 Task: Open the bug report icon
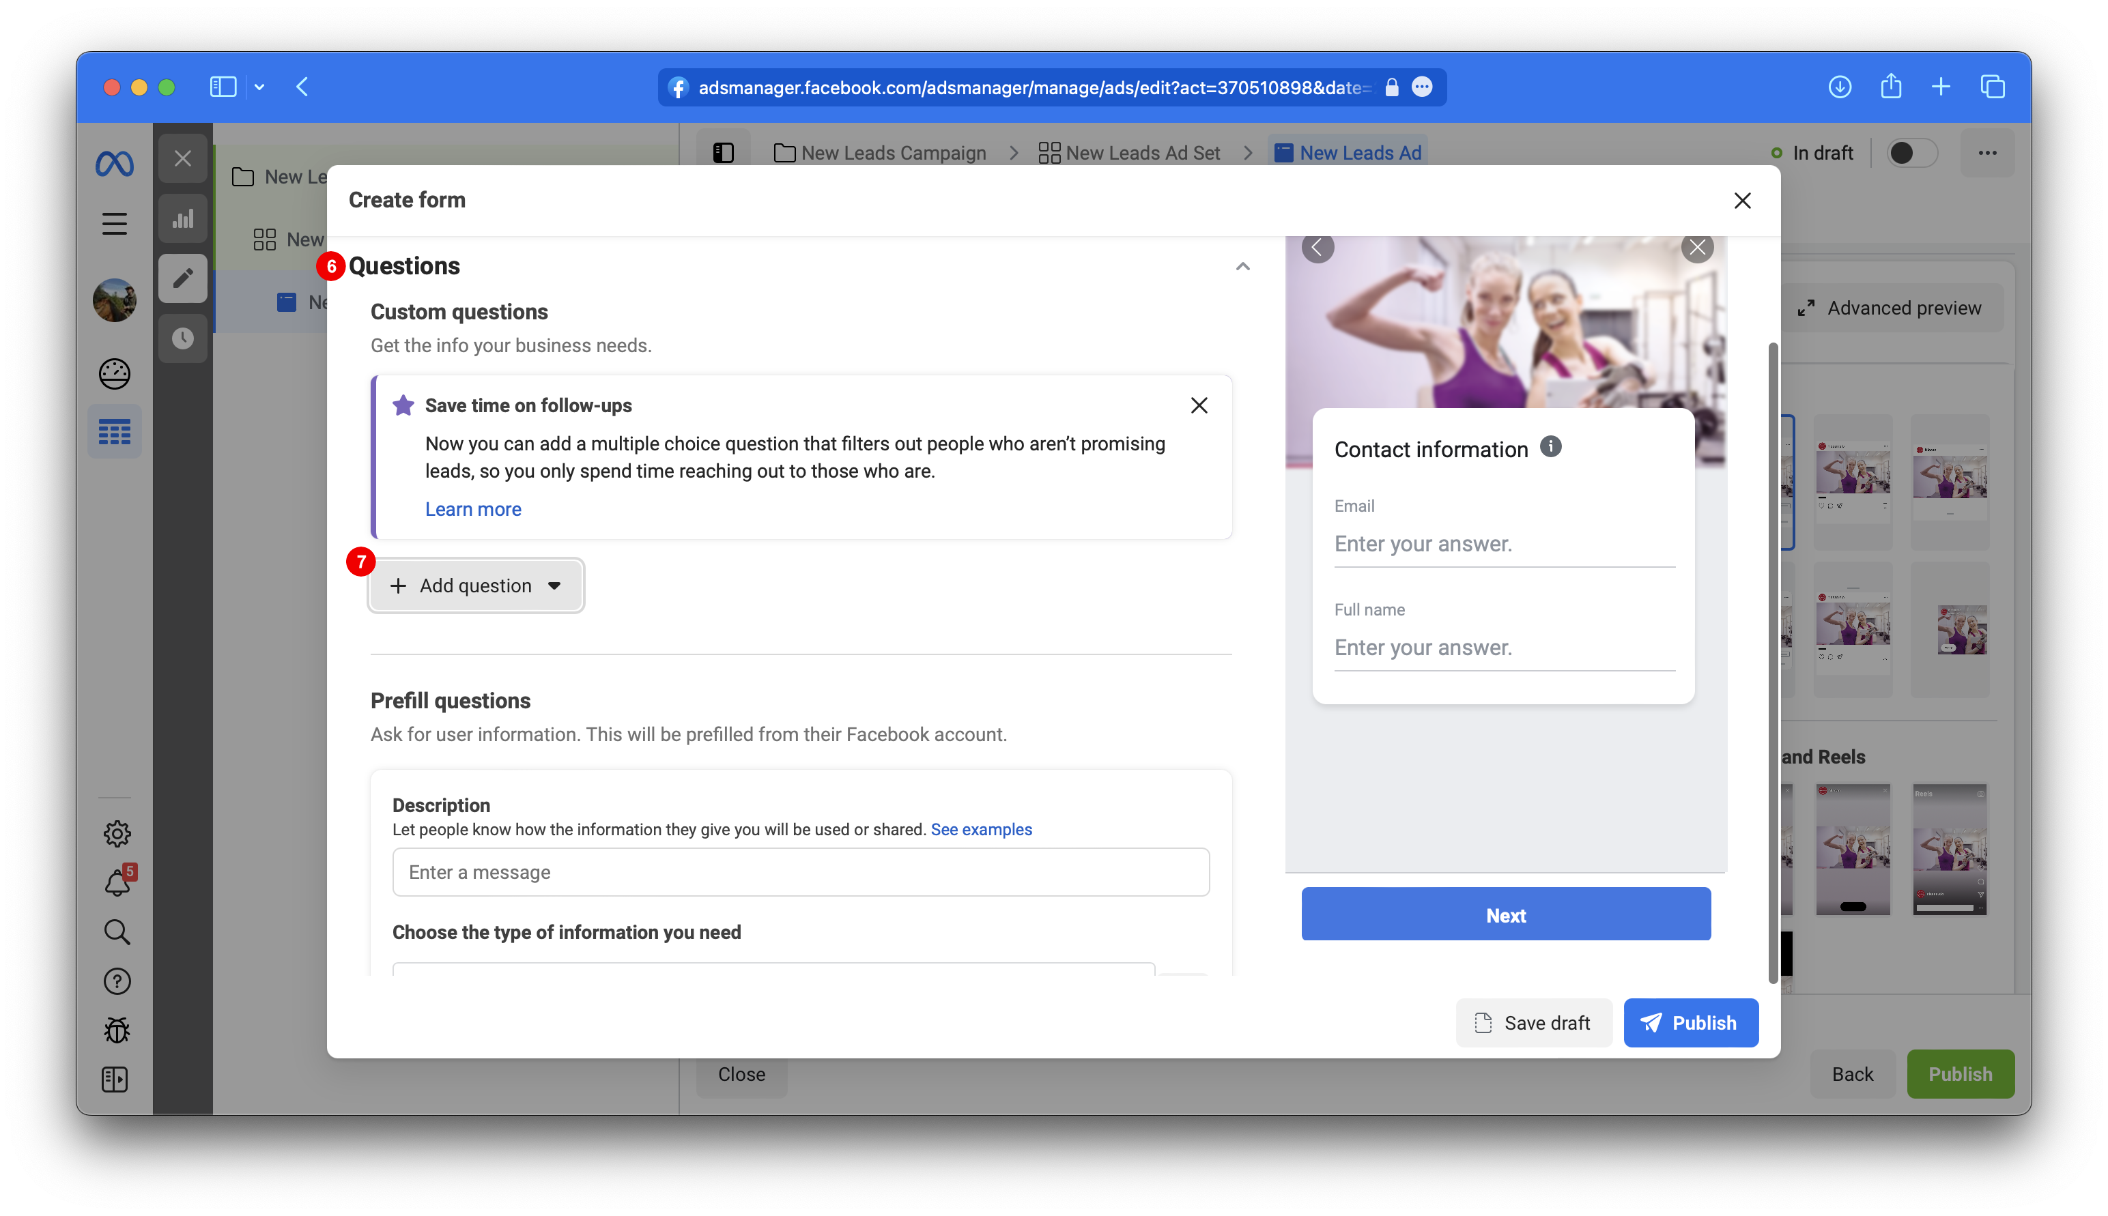click(x=117, y=1030)
